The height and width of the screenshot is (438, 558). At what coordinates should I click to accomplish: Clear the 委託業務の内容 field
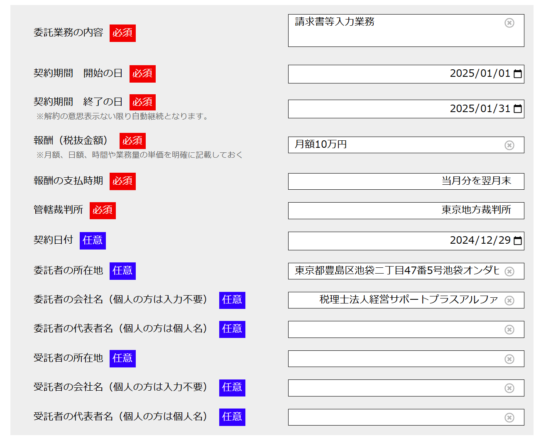509,24
